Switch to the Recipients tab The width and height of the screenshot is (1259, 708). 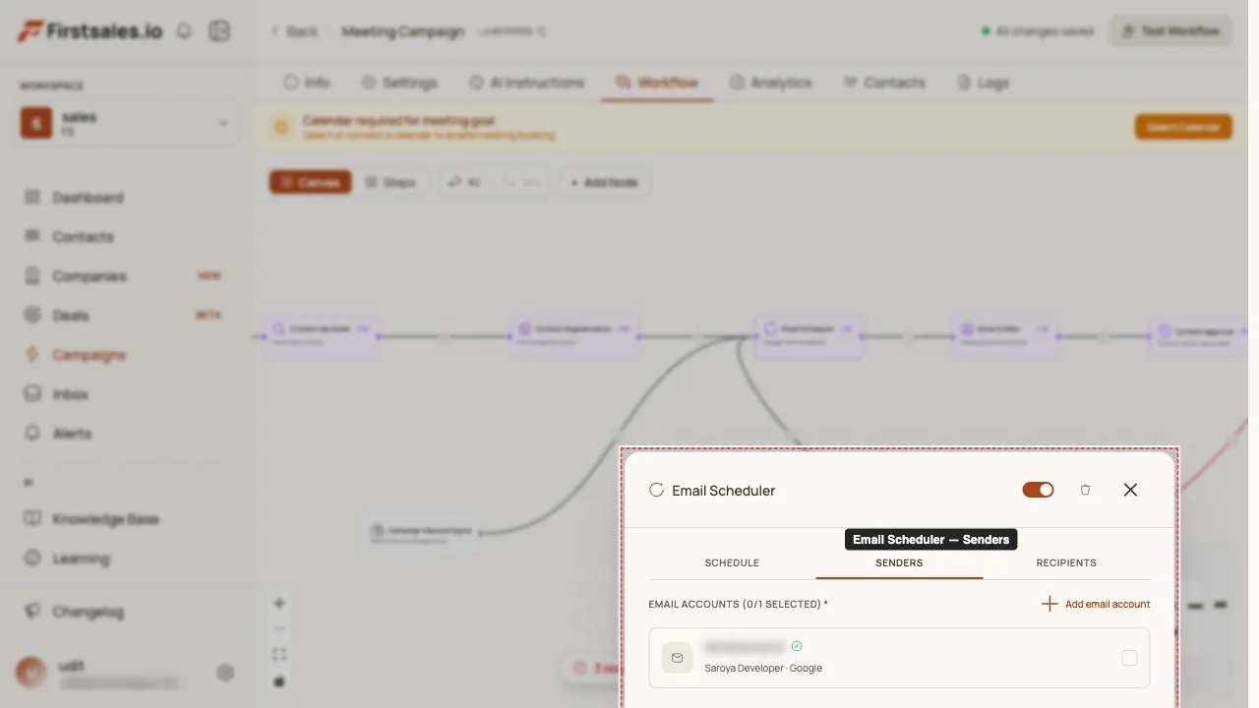click(x=1066, y=563)
